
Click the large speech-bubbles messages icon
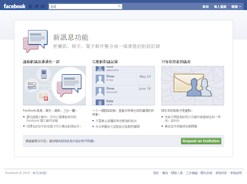tap(35, 41)
